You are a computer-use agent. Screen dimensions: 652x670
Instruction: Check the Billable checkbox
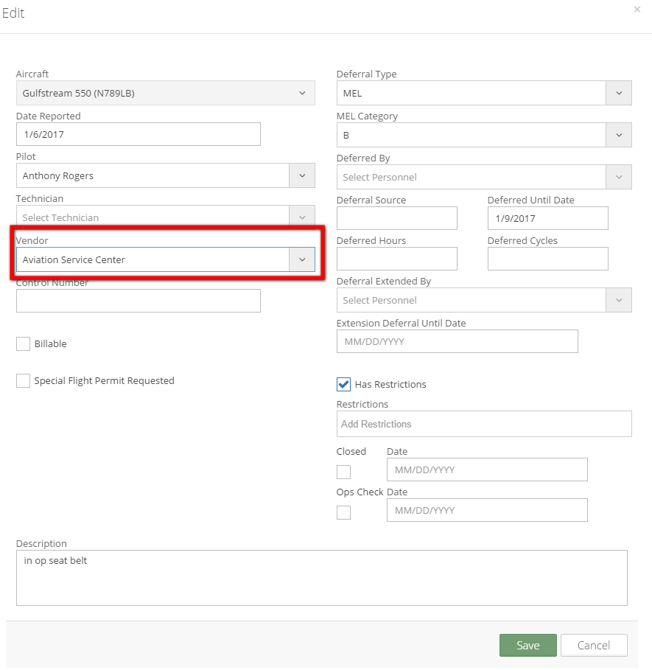pos(23,344)
